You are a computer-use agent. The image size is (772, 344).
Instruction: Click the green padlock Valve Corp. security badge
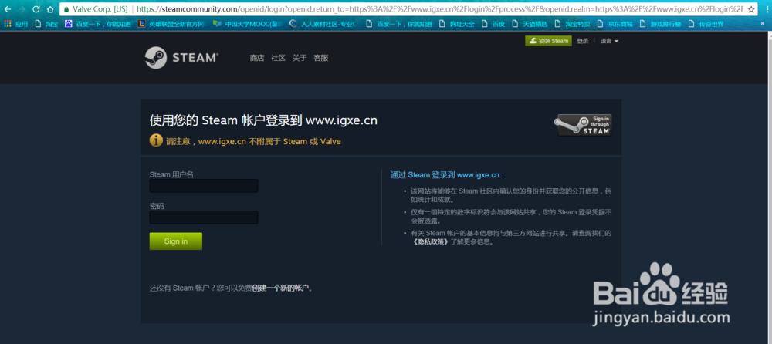(96, 8)
